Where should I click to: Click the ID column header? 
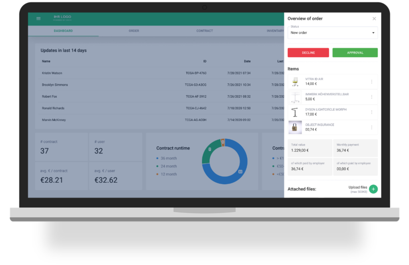click(x=205, y=61)
